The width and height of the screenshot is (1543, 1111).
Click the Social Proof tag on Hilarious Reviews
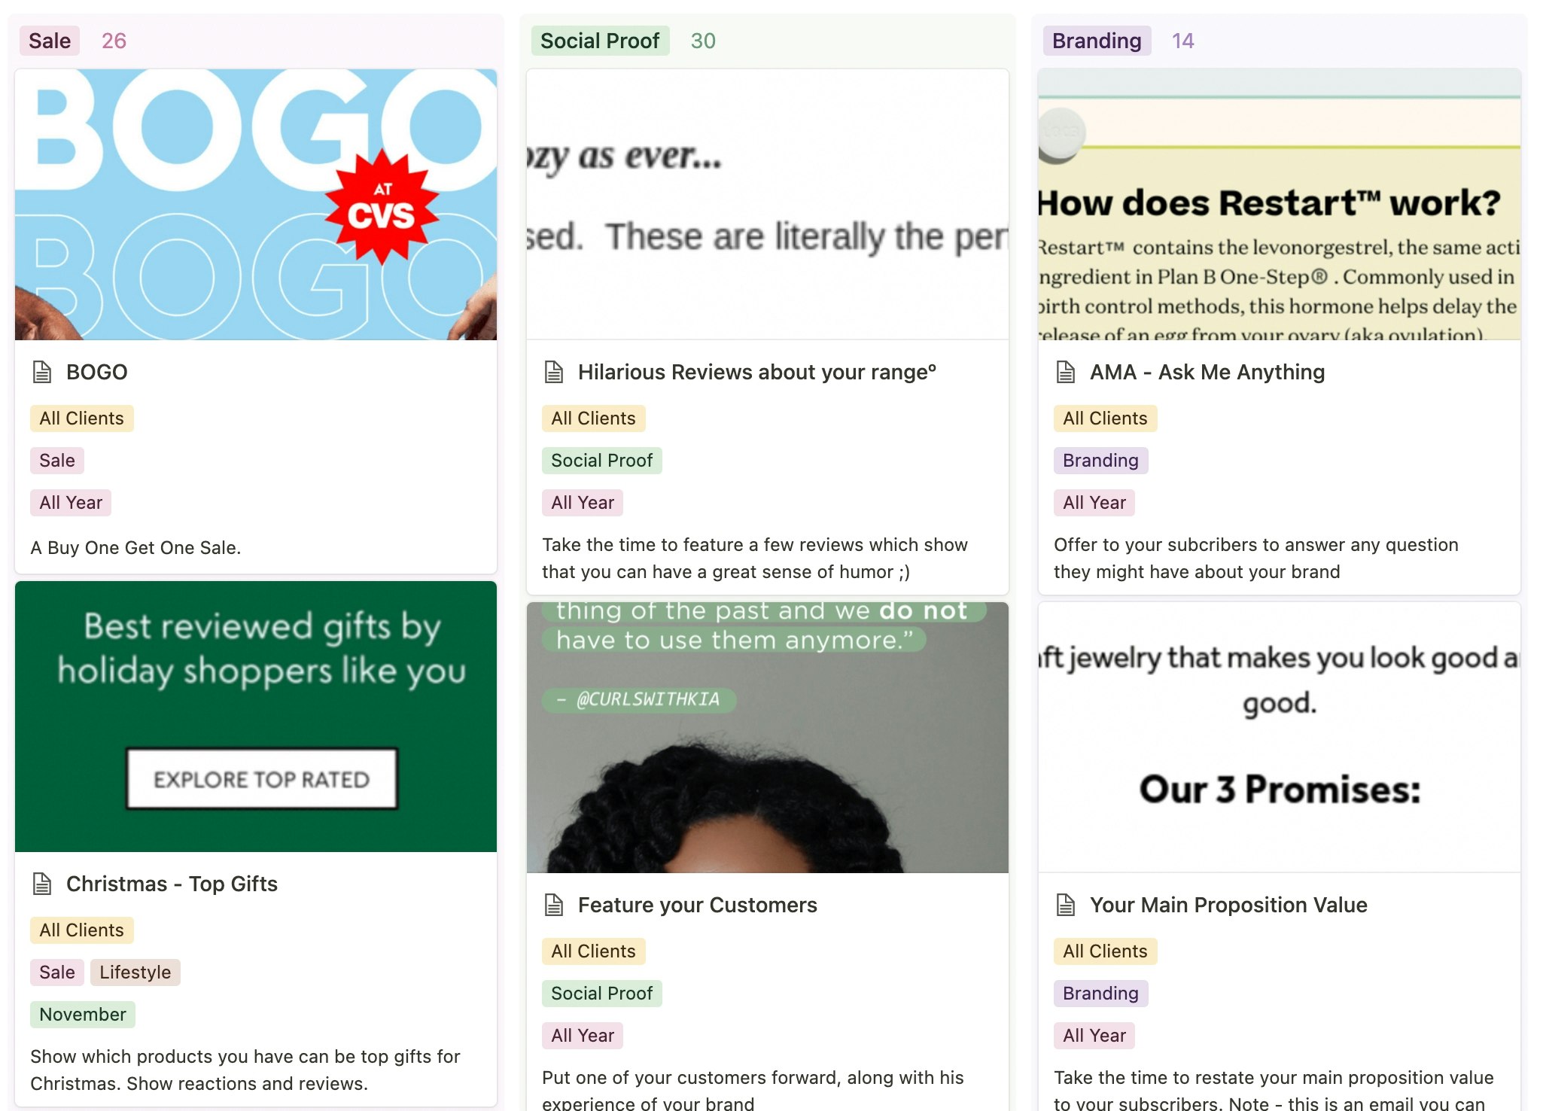coord(601,461)
